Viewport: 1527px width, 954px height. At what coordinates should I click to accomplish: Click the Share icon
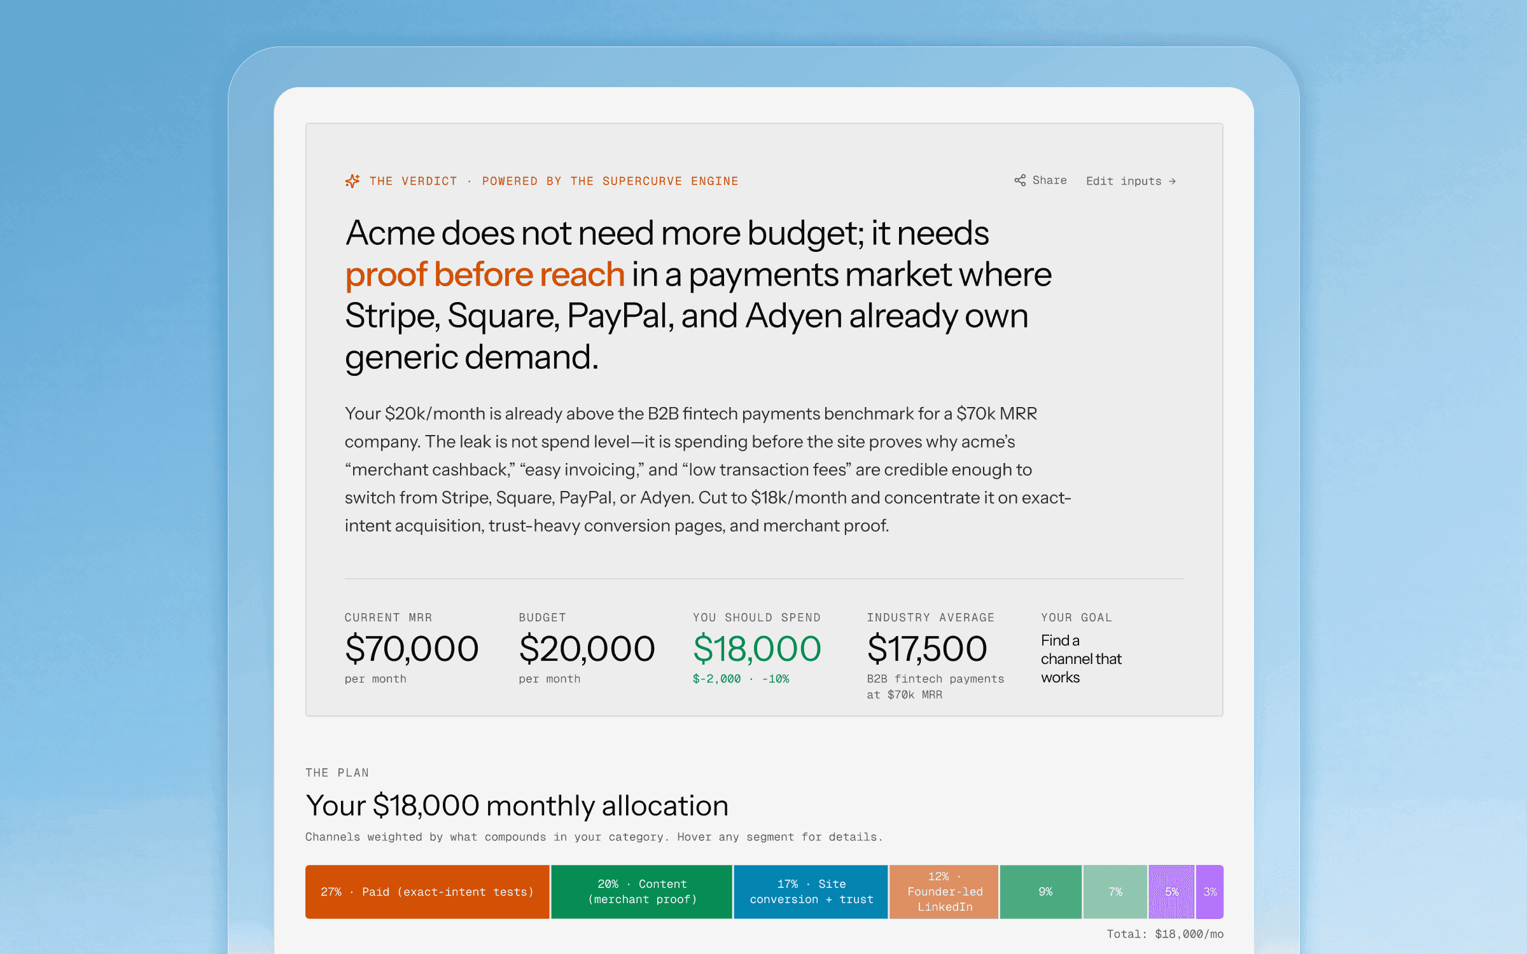pyautogui.click(x=1020, y=181)
